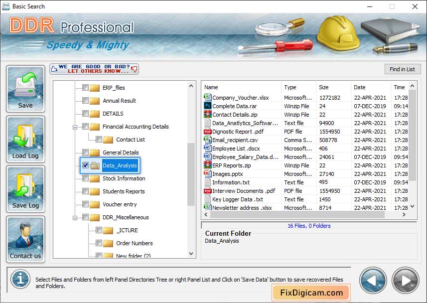427x303 pixels.
Task: Click the folder tree scroll up arrow
Action: [x=191, y=86]
